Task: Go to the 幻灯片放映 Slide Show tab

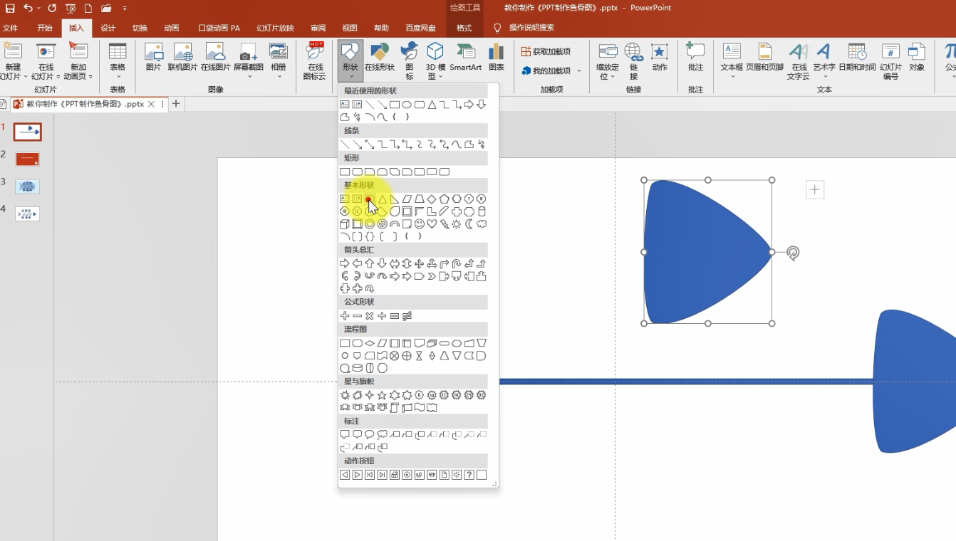Action: (275, 28)
